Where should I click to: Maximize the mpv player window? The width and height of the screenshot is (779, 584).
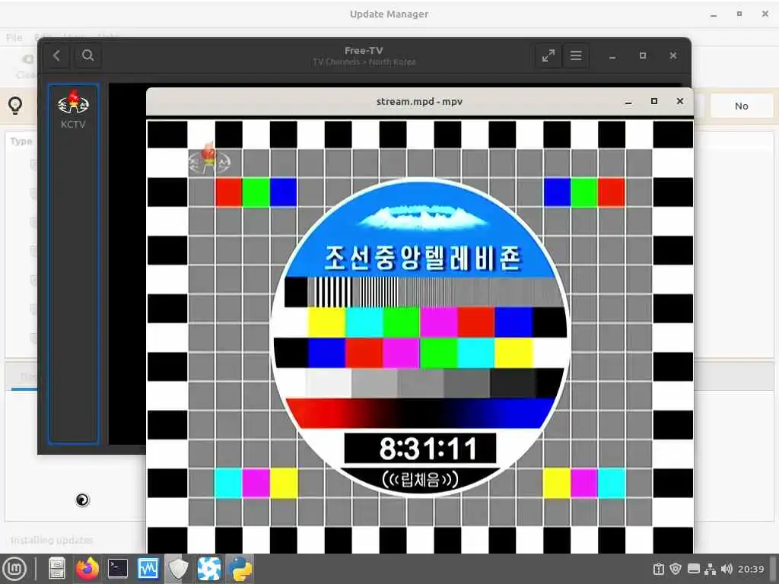[654, 101]
